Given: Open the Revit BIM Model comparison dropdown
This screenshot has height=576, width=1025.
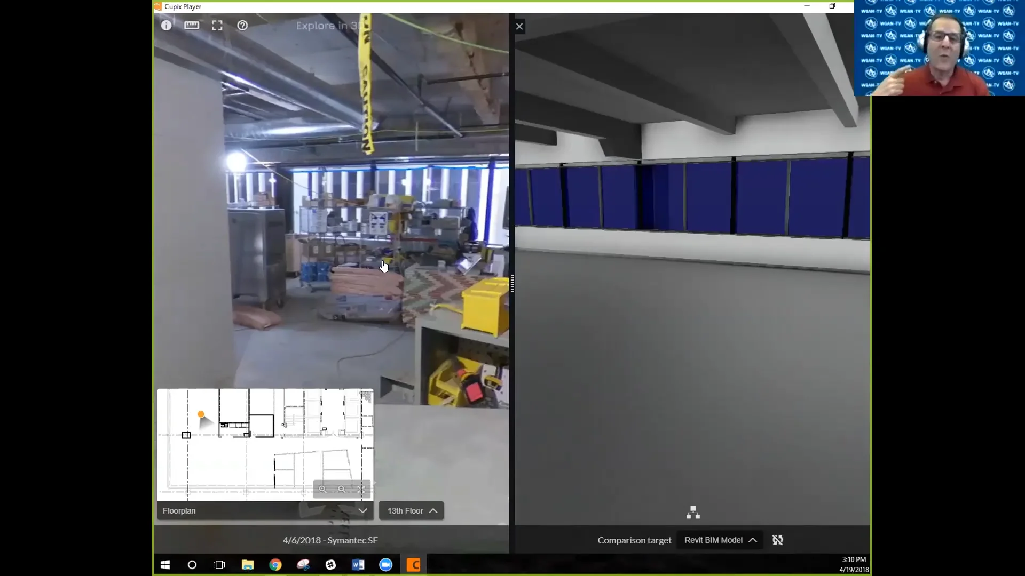Looking at the screenshot, I should pos(720,540).
